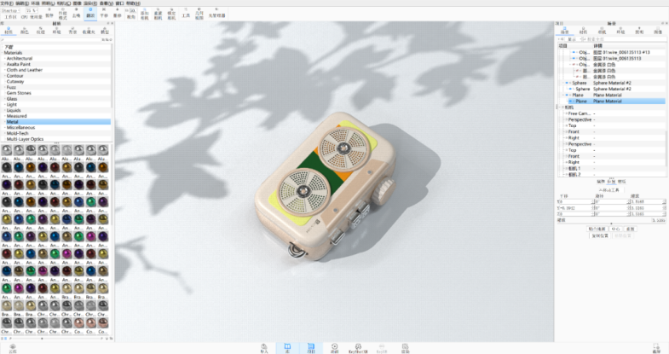Click the Pause (暂停) render icon

point(49,14)
